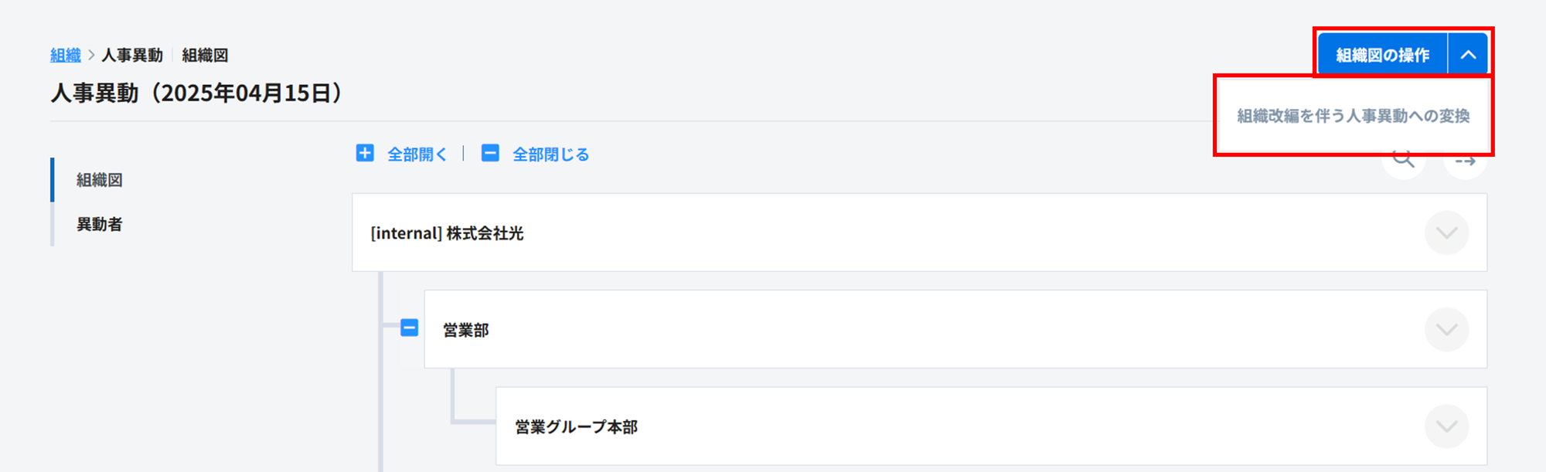The image size is (1546, 472).
Task: Click the minus icon beside 全部閉じる
Action: pyautogui.click(x=490, y=153)
